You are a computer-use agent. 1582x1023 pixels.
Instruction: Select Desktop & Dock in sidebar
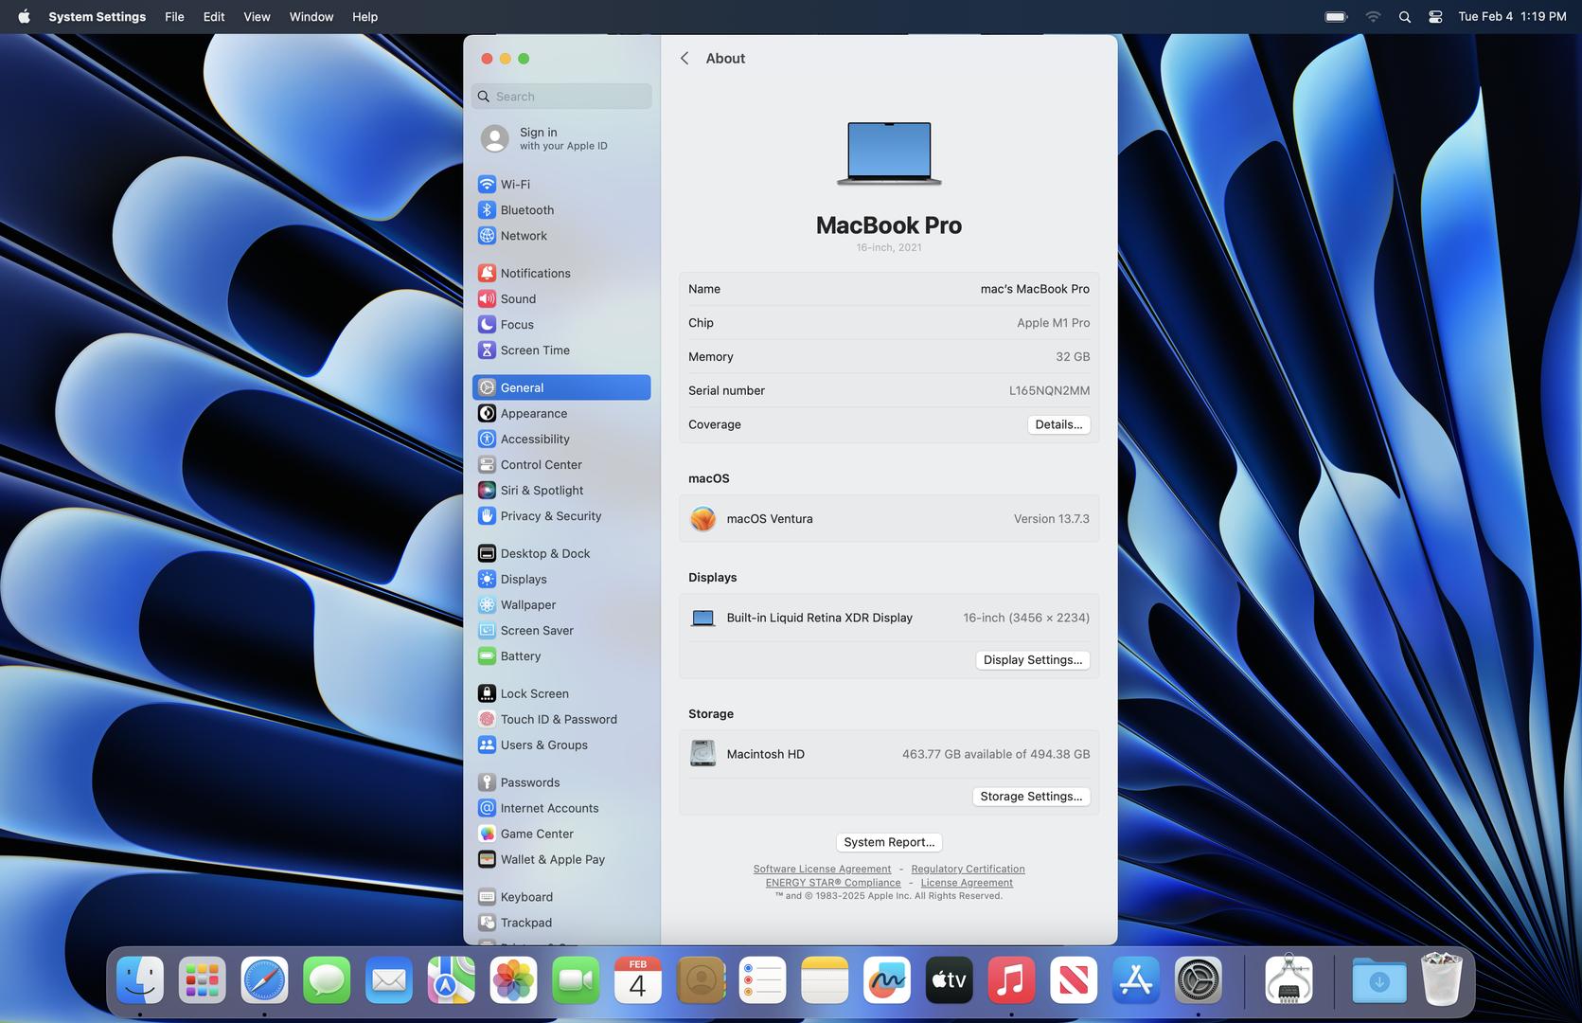(561, 553)
